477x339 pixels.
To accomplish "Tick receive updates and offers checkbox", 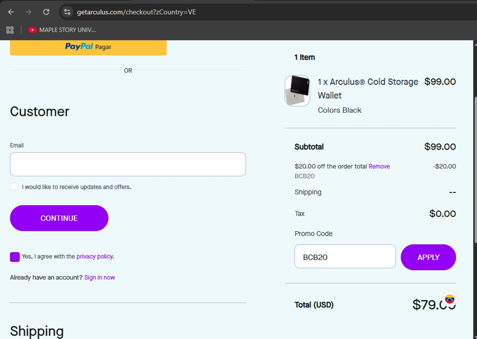I will [x=14, y=186].
